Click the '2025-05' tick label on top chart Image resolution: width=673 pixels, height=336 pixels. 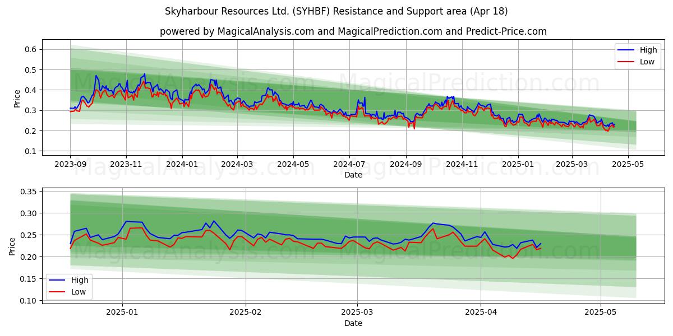coord(628,165)
